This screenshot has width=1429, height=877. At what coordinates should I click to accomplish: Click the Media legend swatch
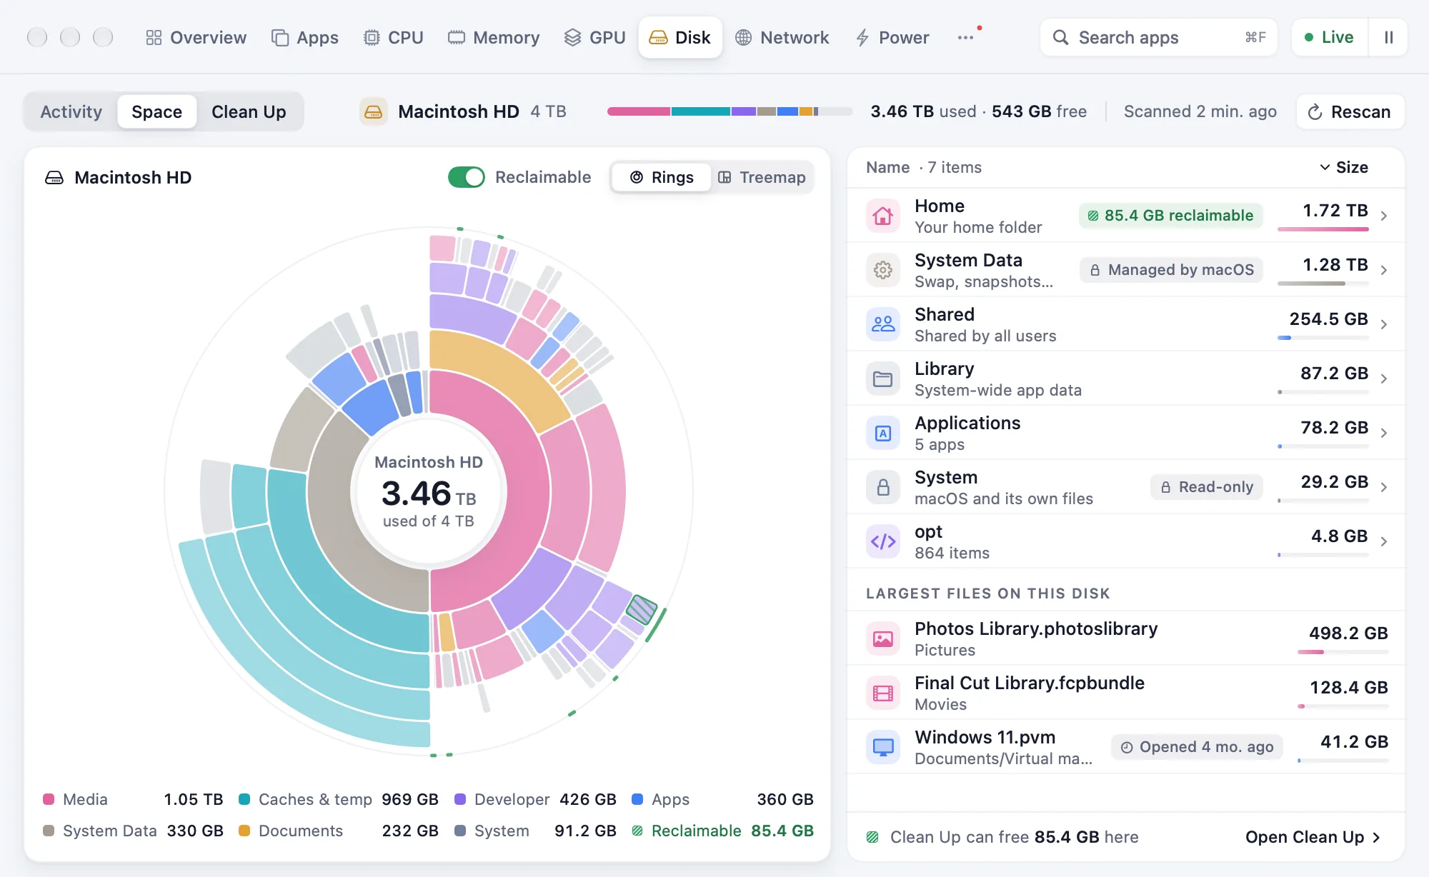click(49, 799)
